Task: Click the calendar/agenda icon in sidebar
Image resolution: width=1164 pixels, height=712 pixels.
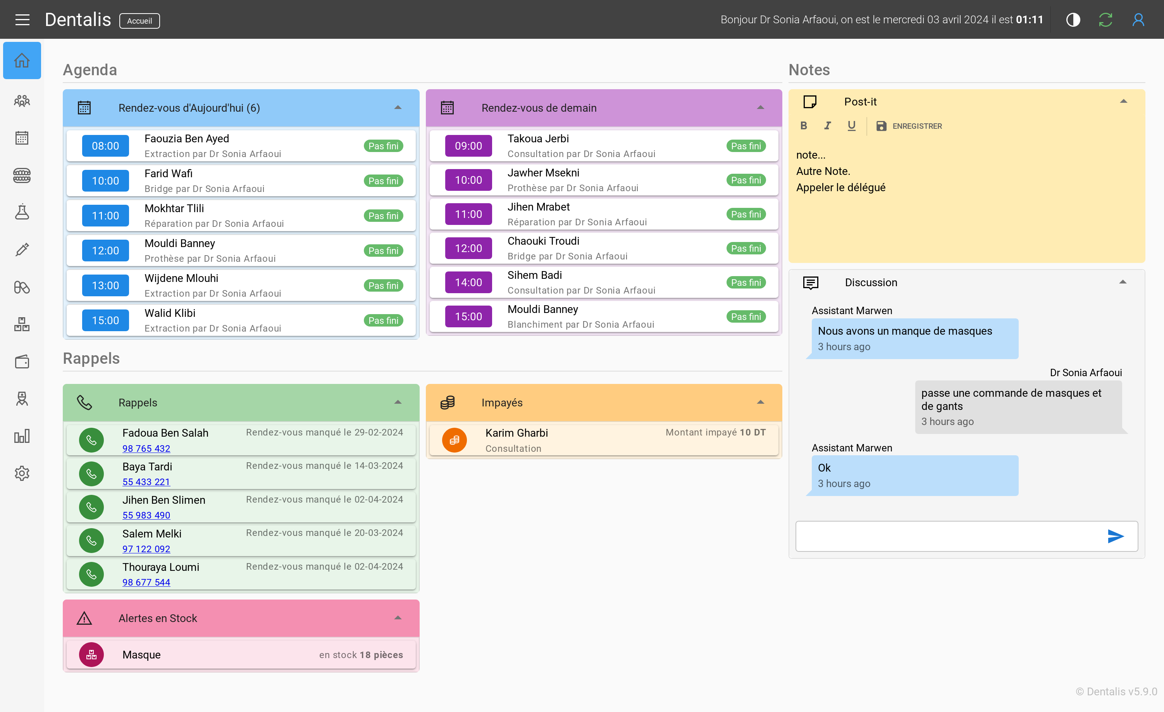Action: [x=22, y=138]
